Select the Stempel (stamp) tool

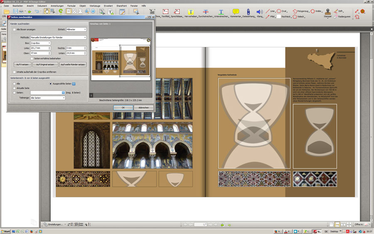point(327,13)
